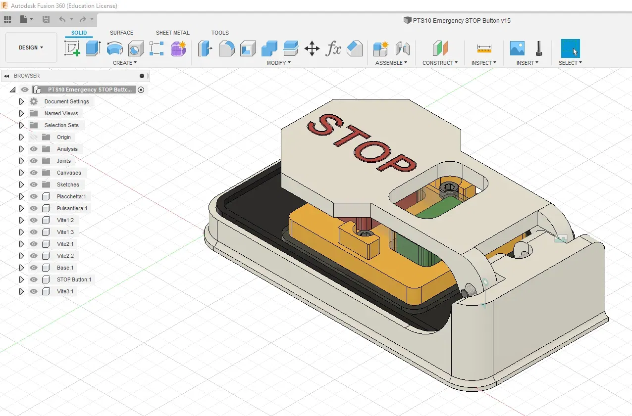Open the CREATE dropdown menu
Screen dimensions: 632x416
[x=125, y=63]
